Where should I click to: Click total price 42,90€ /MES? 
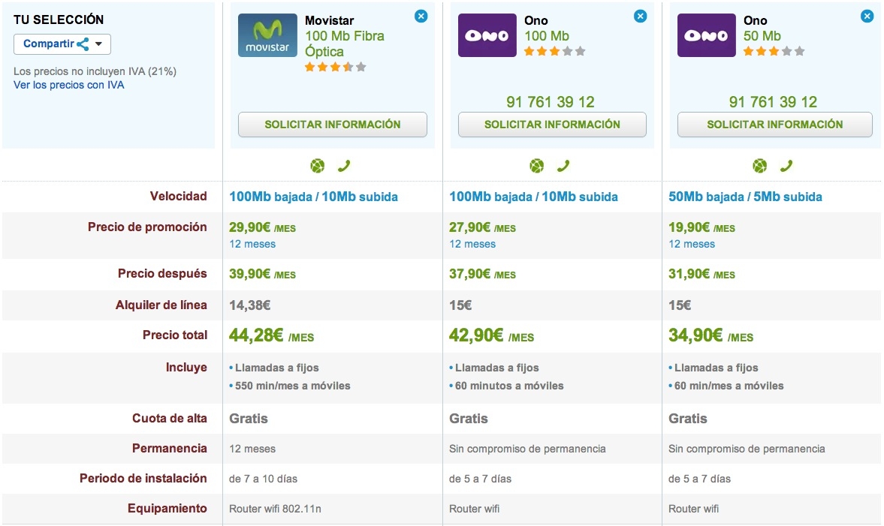click(x=492, y=335)
